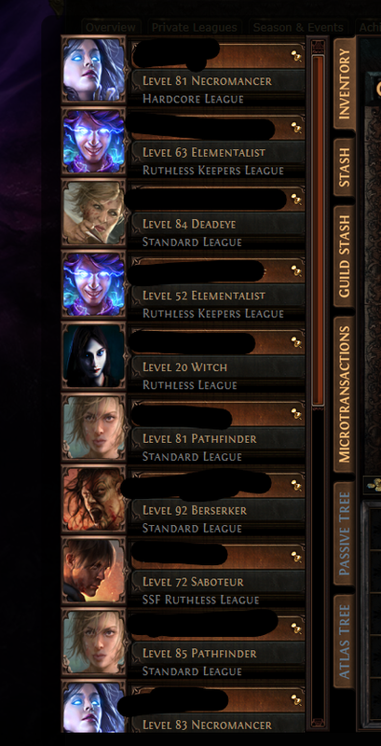Click pin icon on Level 20 Witch
Screen dimensions: 381x746
click(296, 342)
